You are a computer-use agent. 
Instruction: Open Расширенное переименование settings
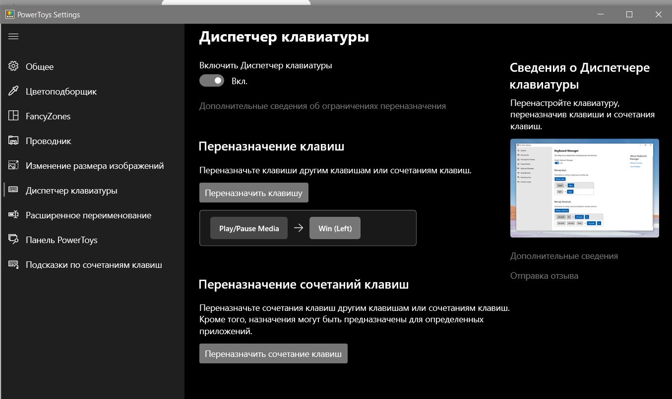coord(92,215)
